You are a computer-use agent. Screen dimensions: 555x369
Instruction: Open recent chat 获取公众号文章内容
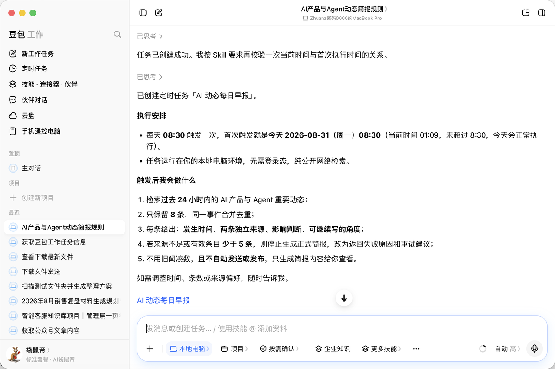[x=65, y=330]
